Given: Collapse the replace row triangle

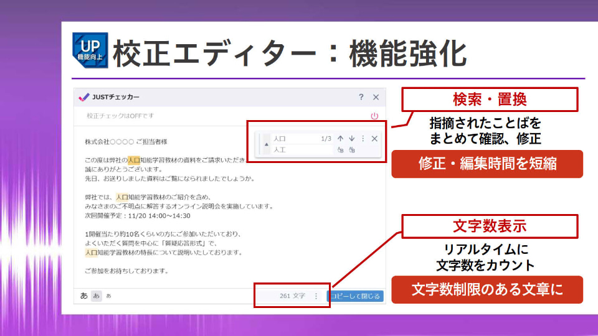Looking at the screenshot, I should pyautogui.click(x=266, y=144).
